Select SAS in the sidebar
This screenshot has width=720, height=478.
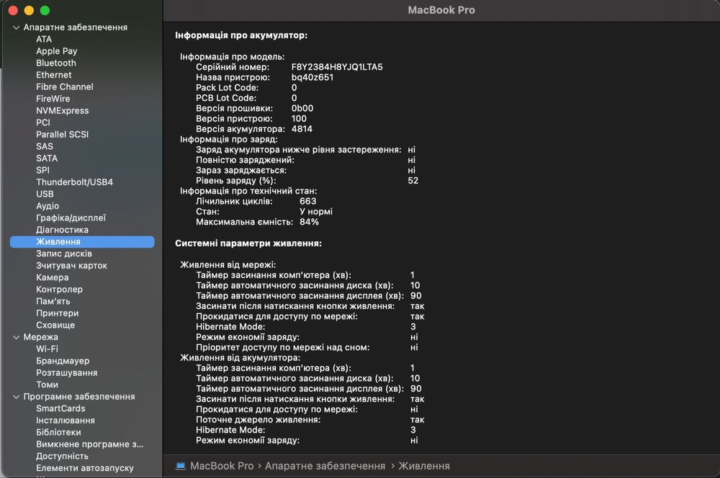(45, 147)
